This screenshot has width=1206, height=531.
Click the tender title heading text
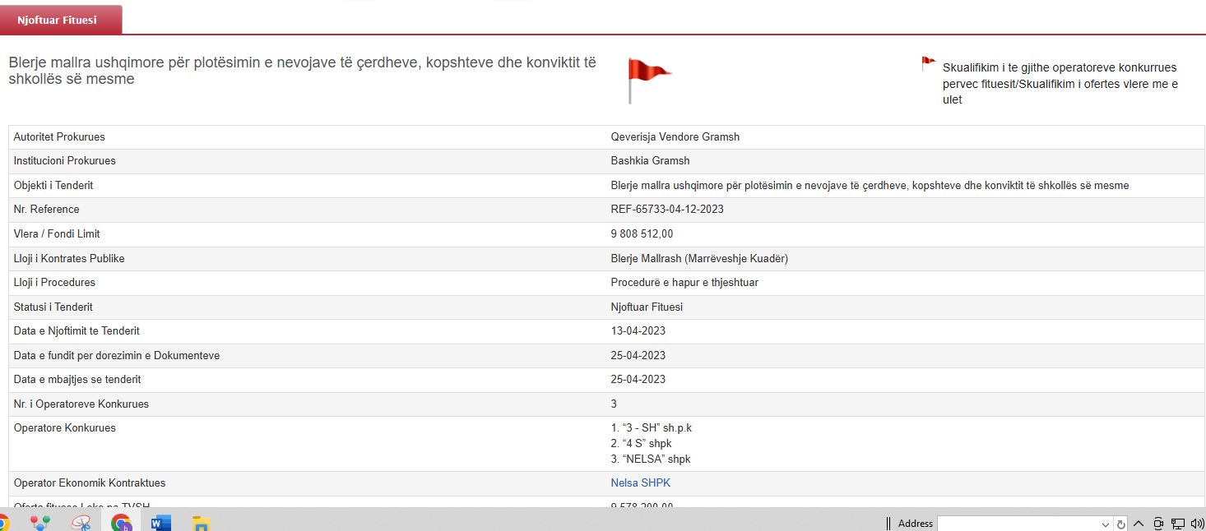pyautogui.click(x=302, y=71)
